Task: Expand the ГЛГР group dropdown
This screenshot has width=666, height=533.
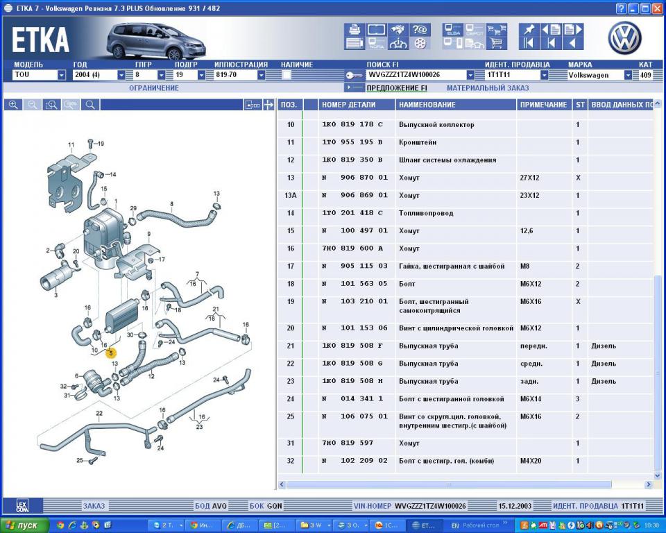Action: pyautogui.click(x=161, y=75)
